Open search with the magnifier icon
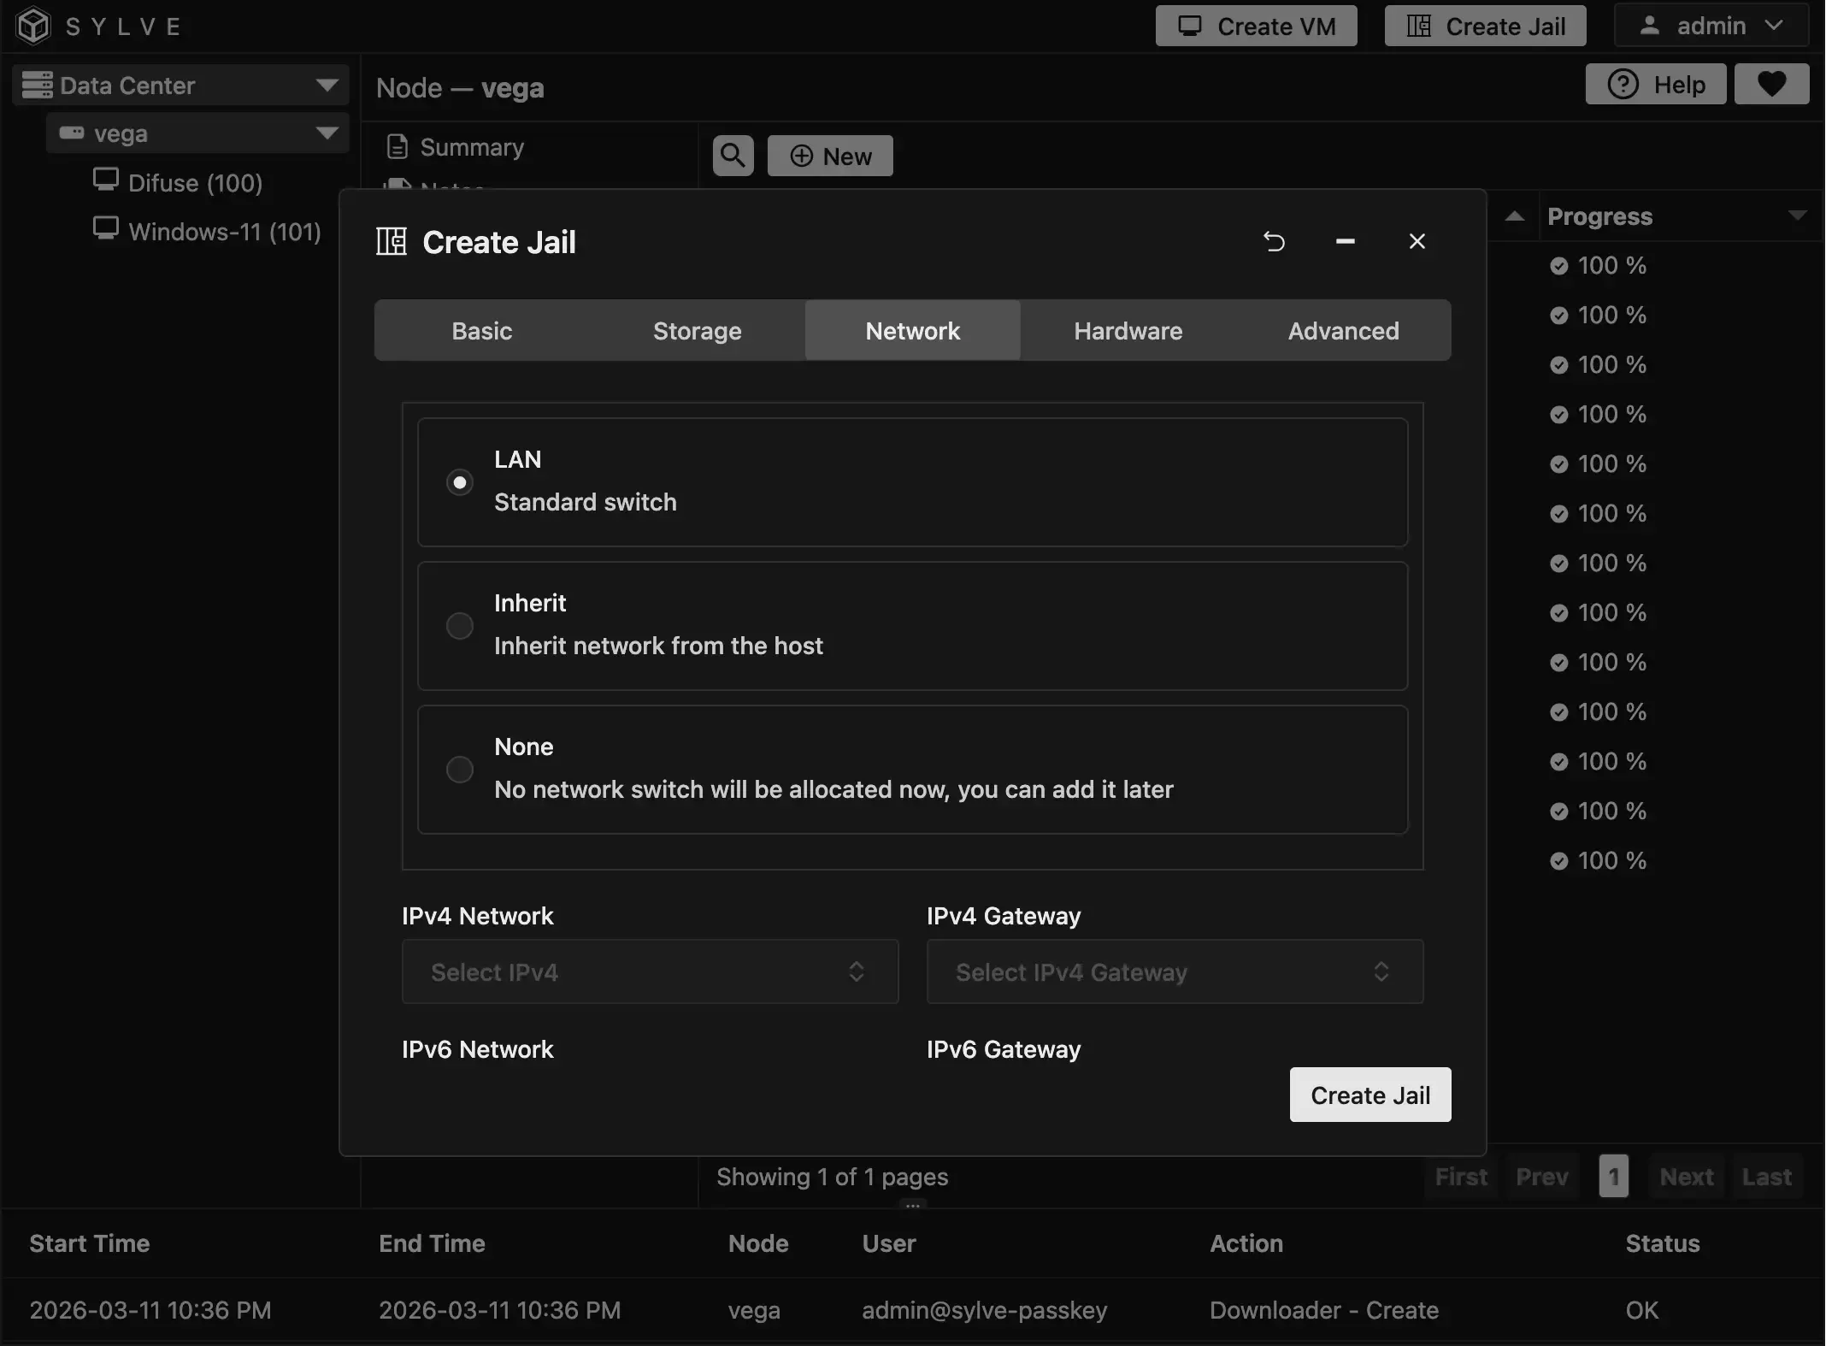 pyautogui.click(x=732, y=155)
